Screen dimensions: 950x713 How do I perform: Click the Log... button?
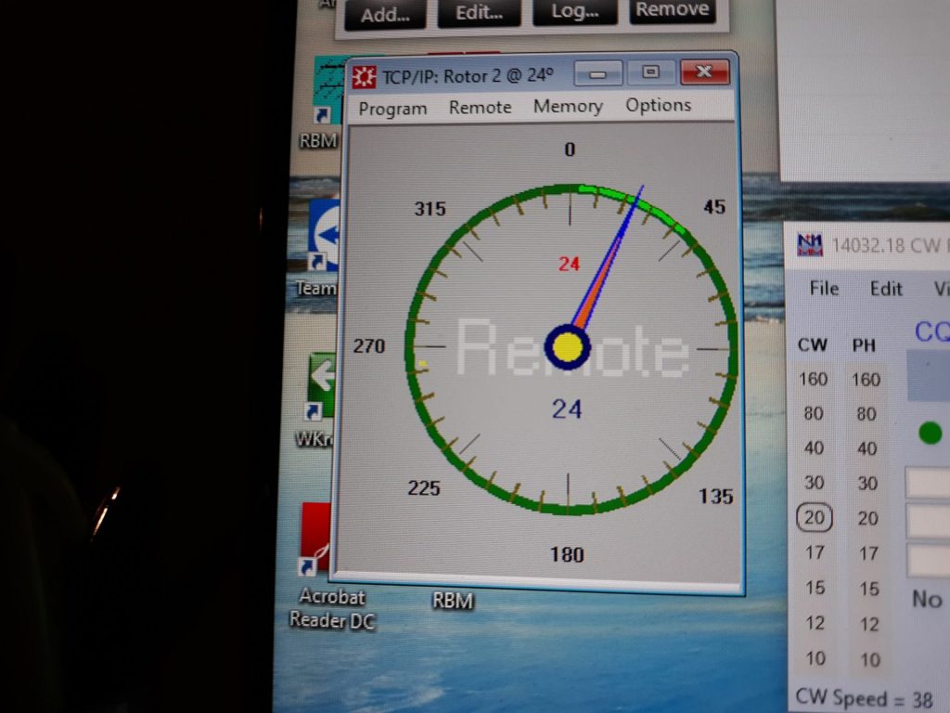[574, 11]
